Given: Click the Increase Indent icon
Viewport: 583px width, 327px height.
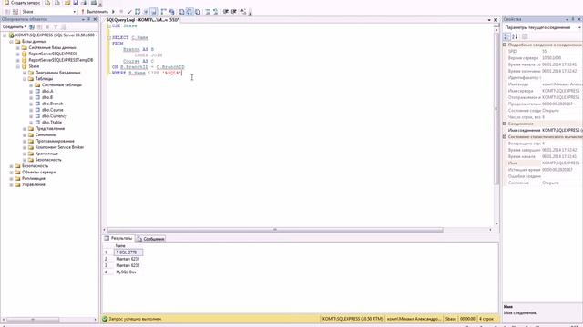Looking at the screenshot, I should [x=234, y=12].
